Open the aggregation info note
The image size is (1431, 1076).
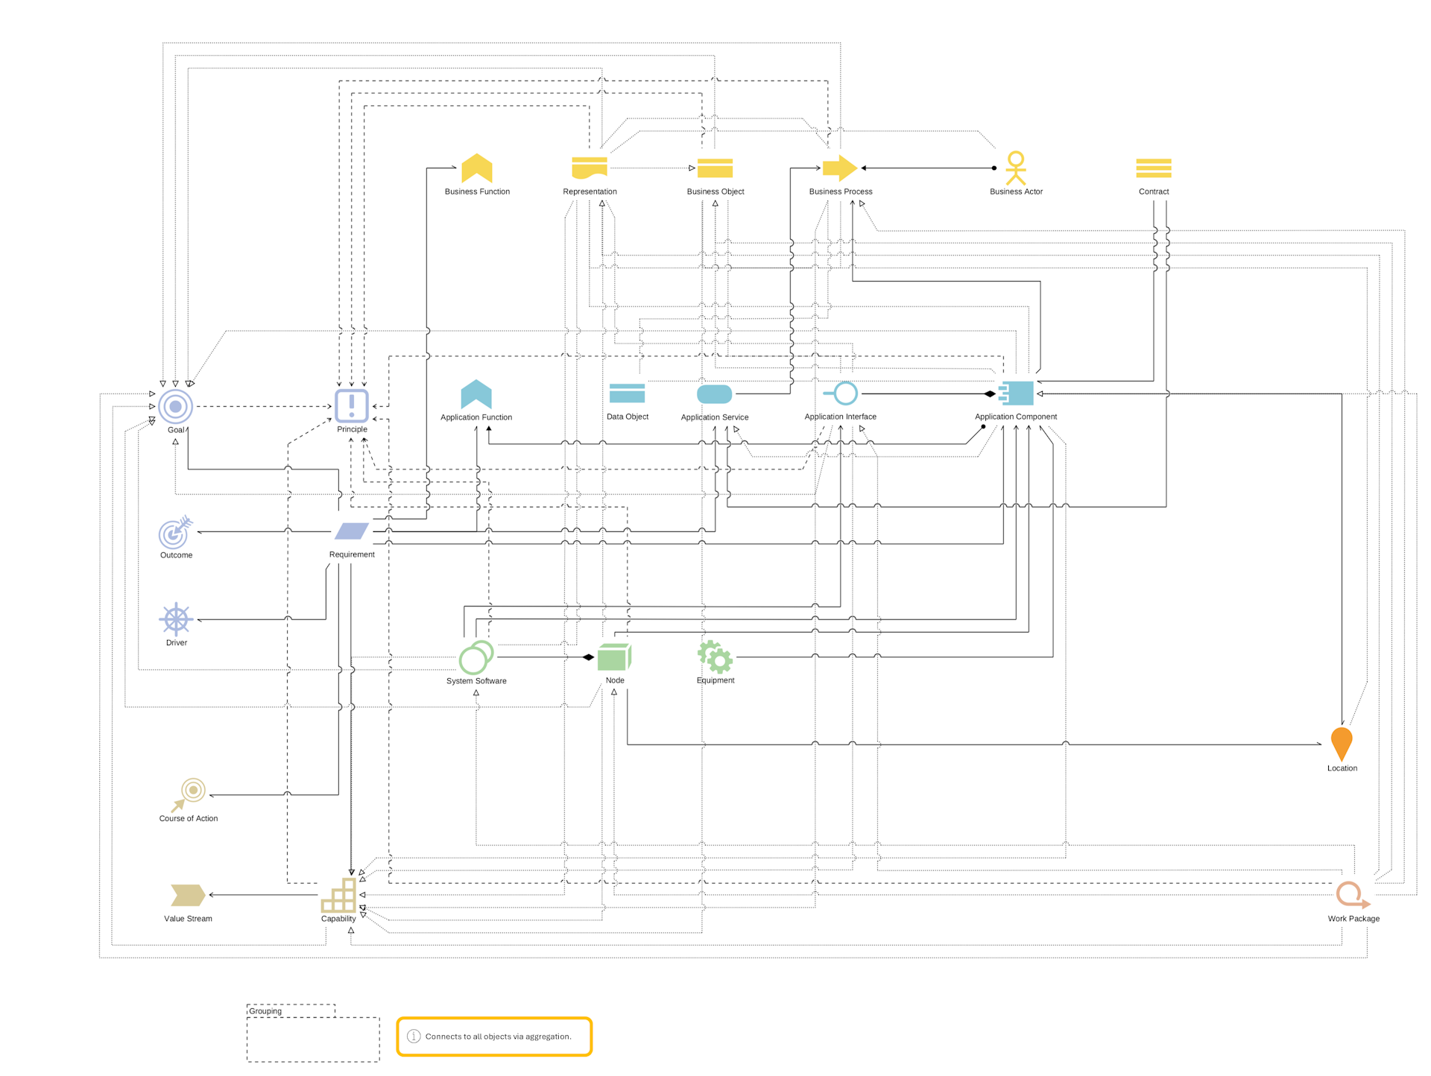tap(494, 1036)
